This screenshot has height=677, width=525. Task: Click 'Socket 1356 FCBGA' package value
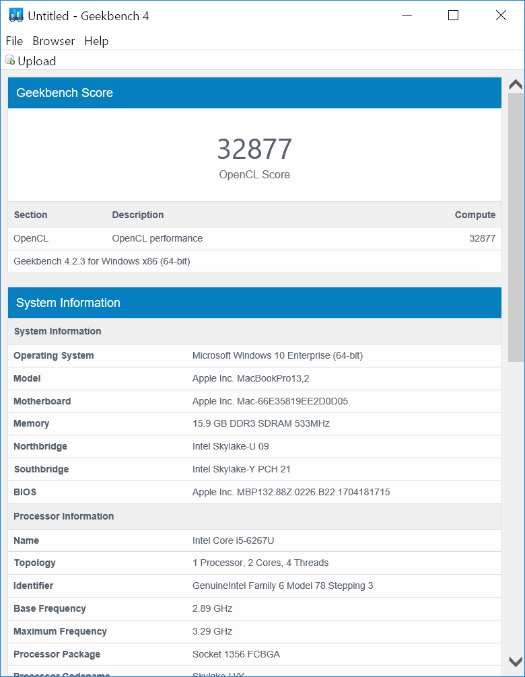coord(236,654)
